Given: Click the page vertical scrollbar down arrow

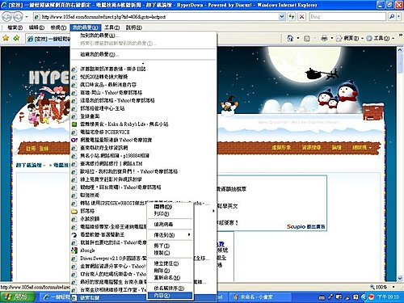Looking at the screenshot, I should point(400,278).
